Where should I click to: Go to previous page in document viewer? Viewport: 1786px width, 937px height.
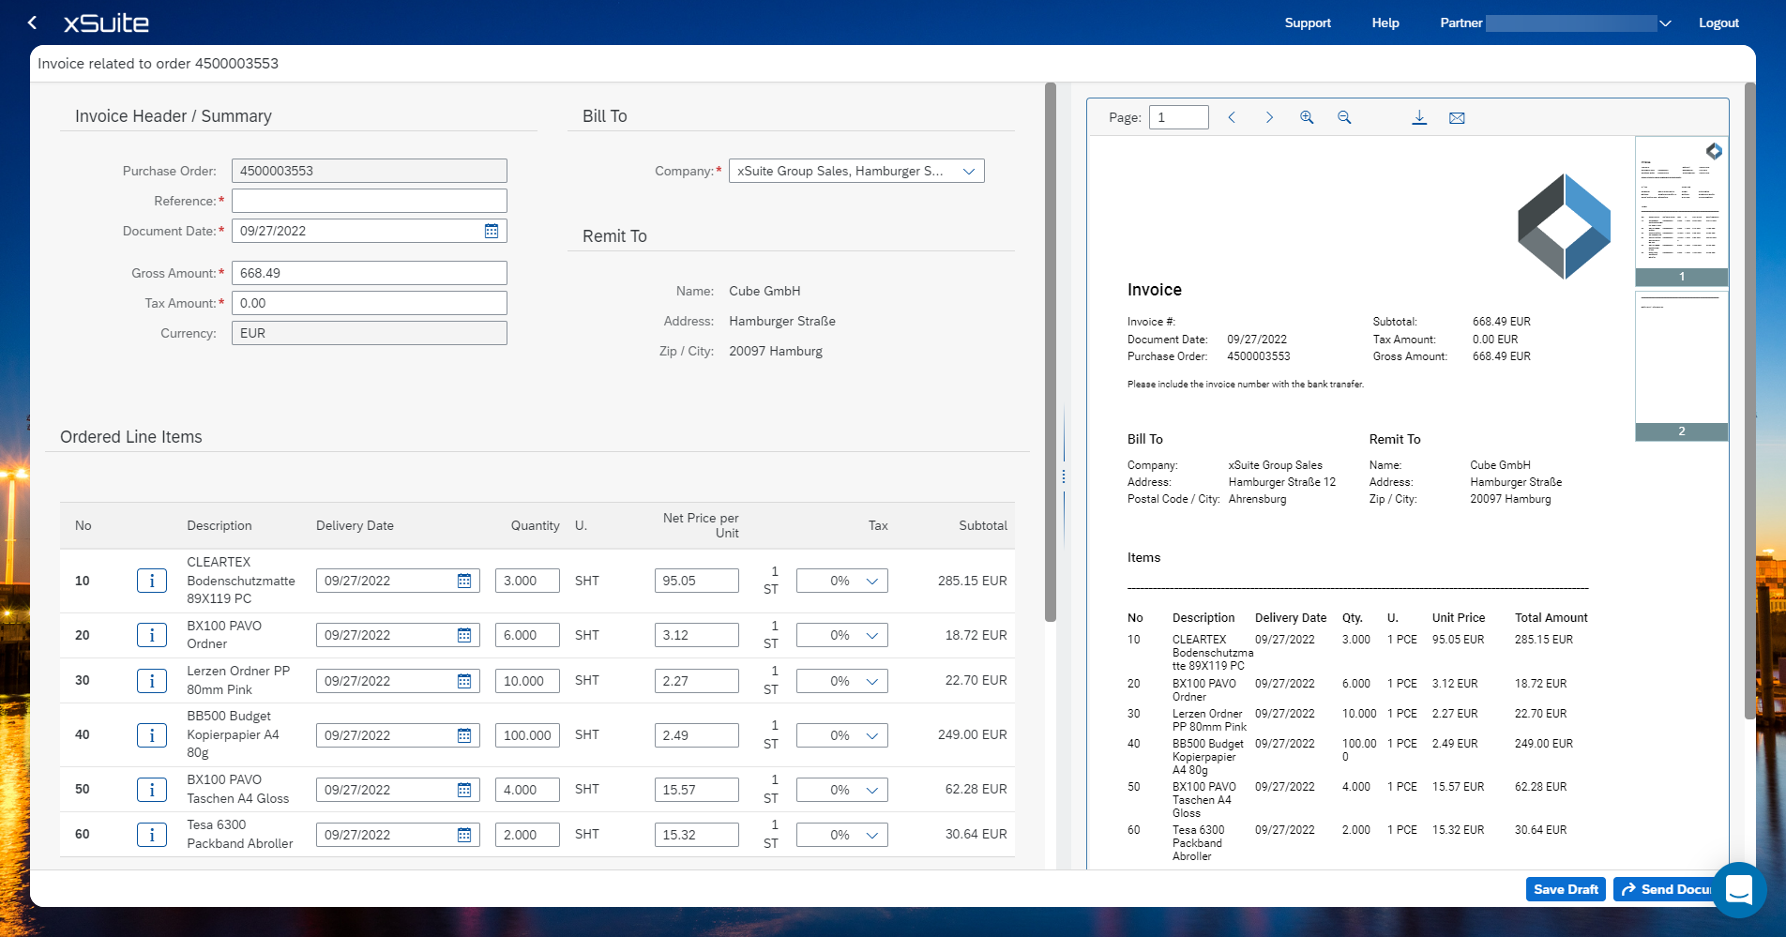(1232, 117)
